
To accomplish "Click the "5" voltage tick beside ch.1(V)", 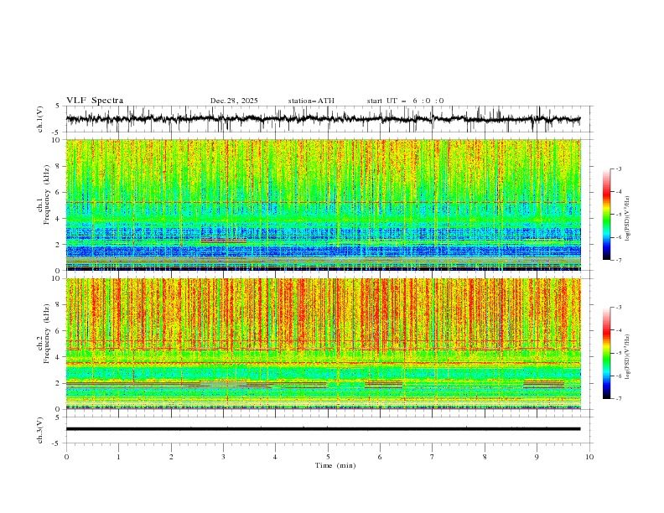I will coord(58,106).
